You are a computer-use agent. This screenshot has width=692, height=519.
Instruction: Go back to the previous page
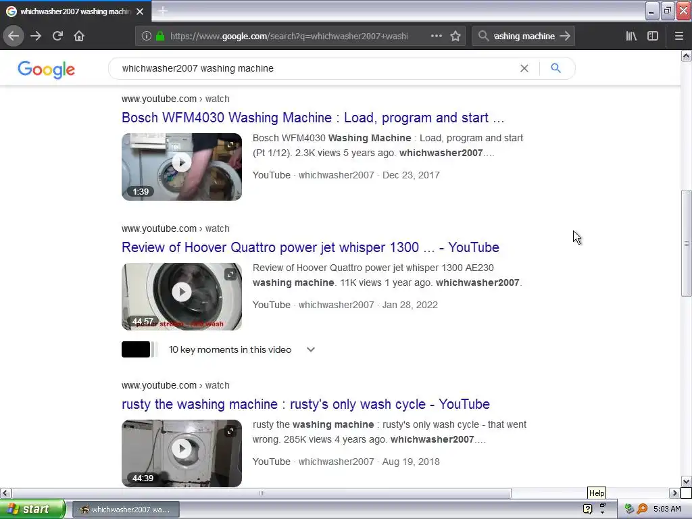(x=14, y=36)
